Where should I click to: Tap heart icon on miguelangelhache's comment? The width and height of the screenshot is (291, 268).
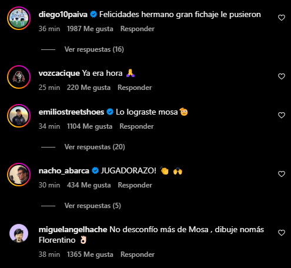282,233
